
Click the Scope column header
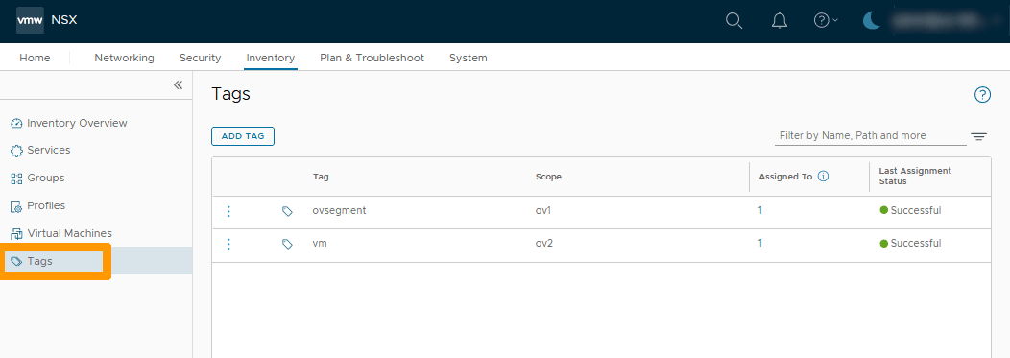[x=548, y=177]
